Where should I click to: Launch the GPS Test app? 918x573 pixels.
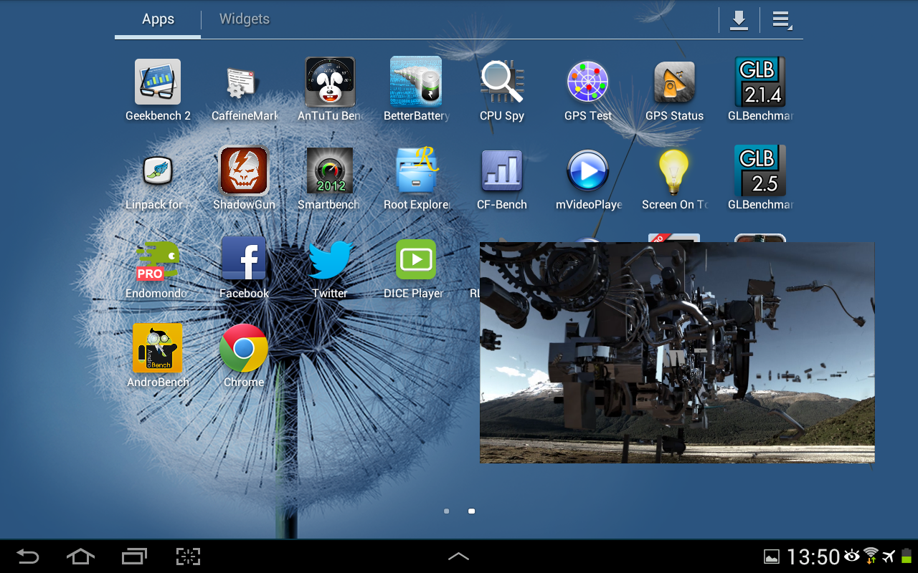tap(588, 90)
